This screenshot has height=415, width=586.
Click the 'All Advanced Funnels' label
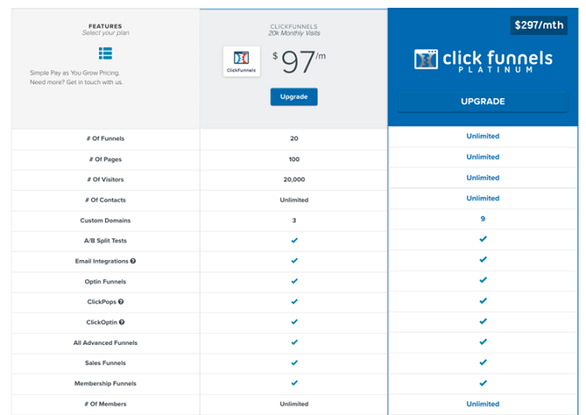tap(105, 343)
